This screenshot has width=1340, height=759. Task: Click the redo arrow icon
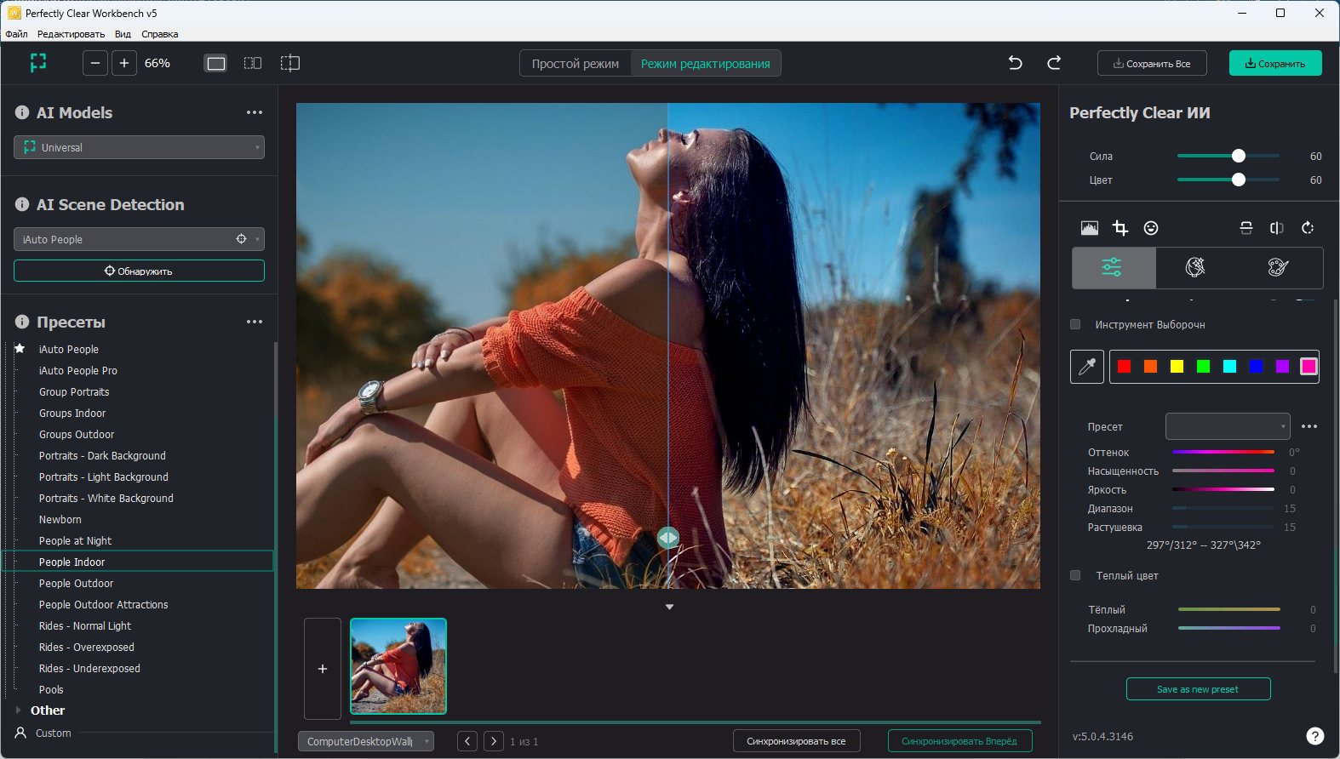point(1054,63)
